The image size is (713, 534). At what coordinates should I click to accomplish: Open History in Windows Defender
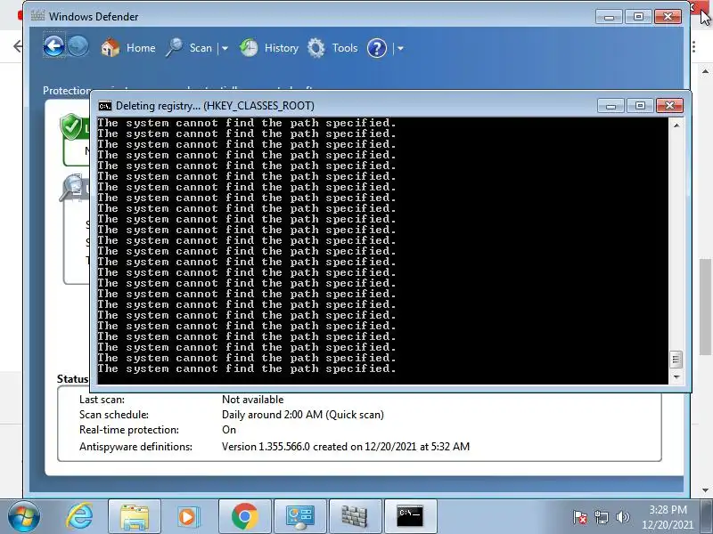(282, 48)
